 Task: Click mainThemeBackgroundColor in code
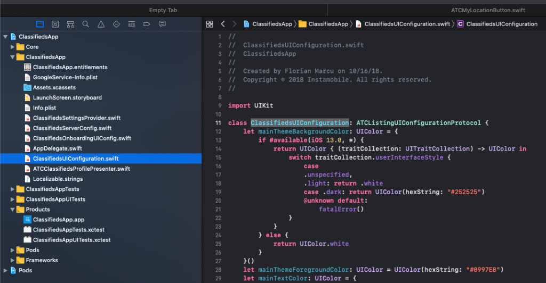[303, 131]
